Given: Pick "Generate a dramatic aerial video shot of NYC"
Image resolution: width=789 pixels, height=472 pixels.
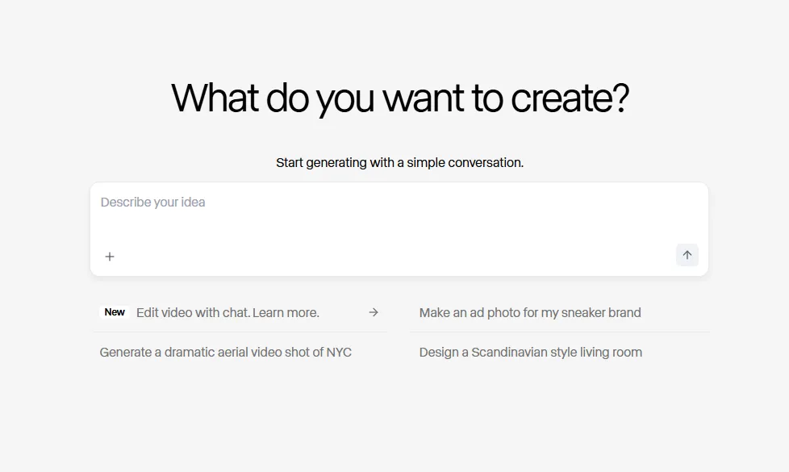Looking at the screenshot, I should click(226, 353).
